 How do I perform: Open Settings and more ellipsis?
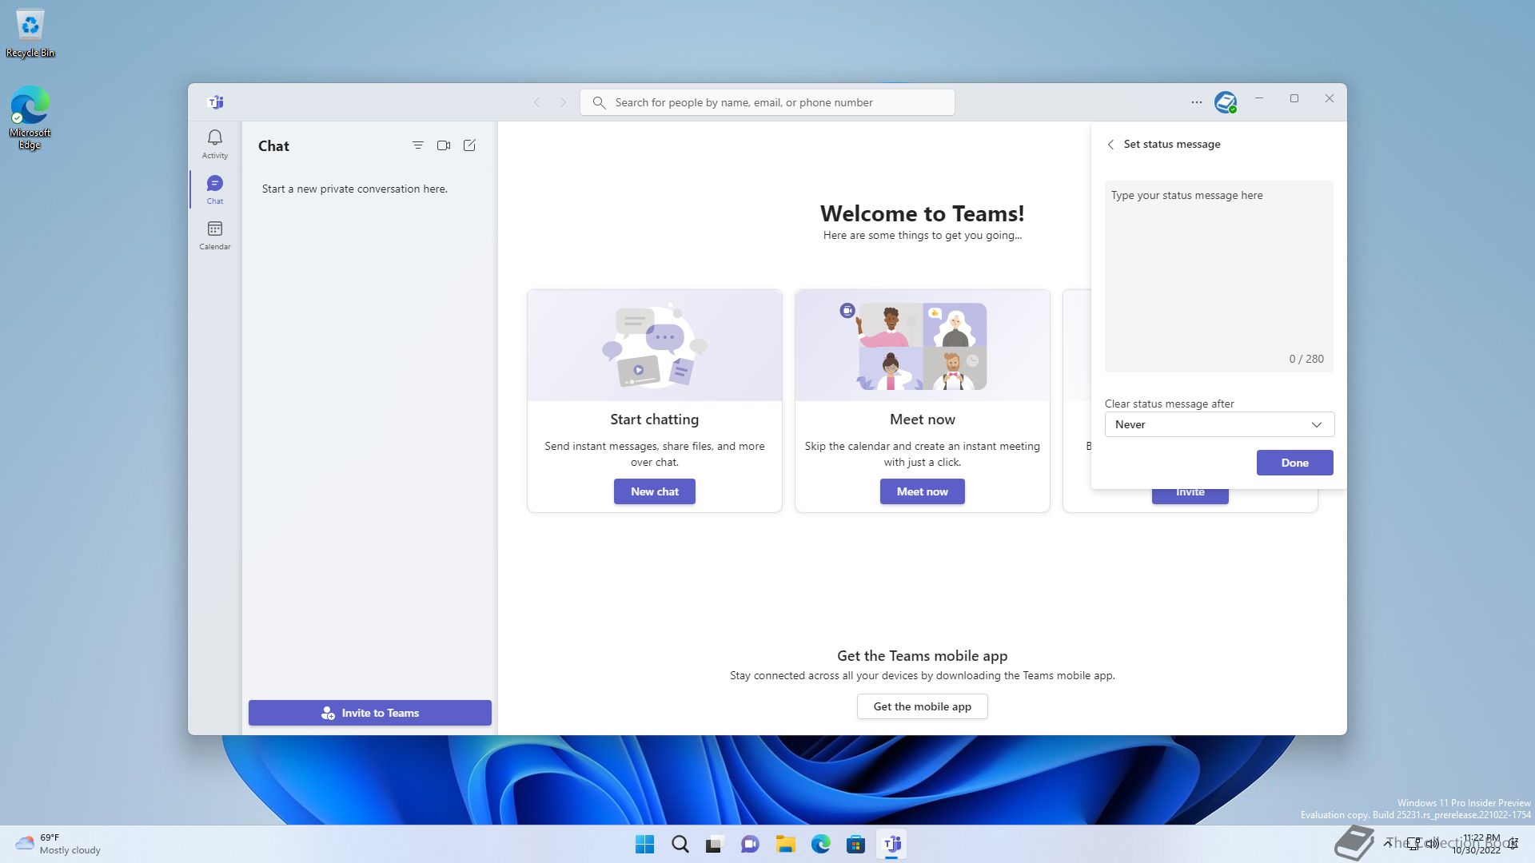(x=1196, y=102)
